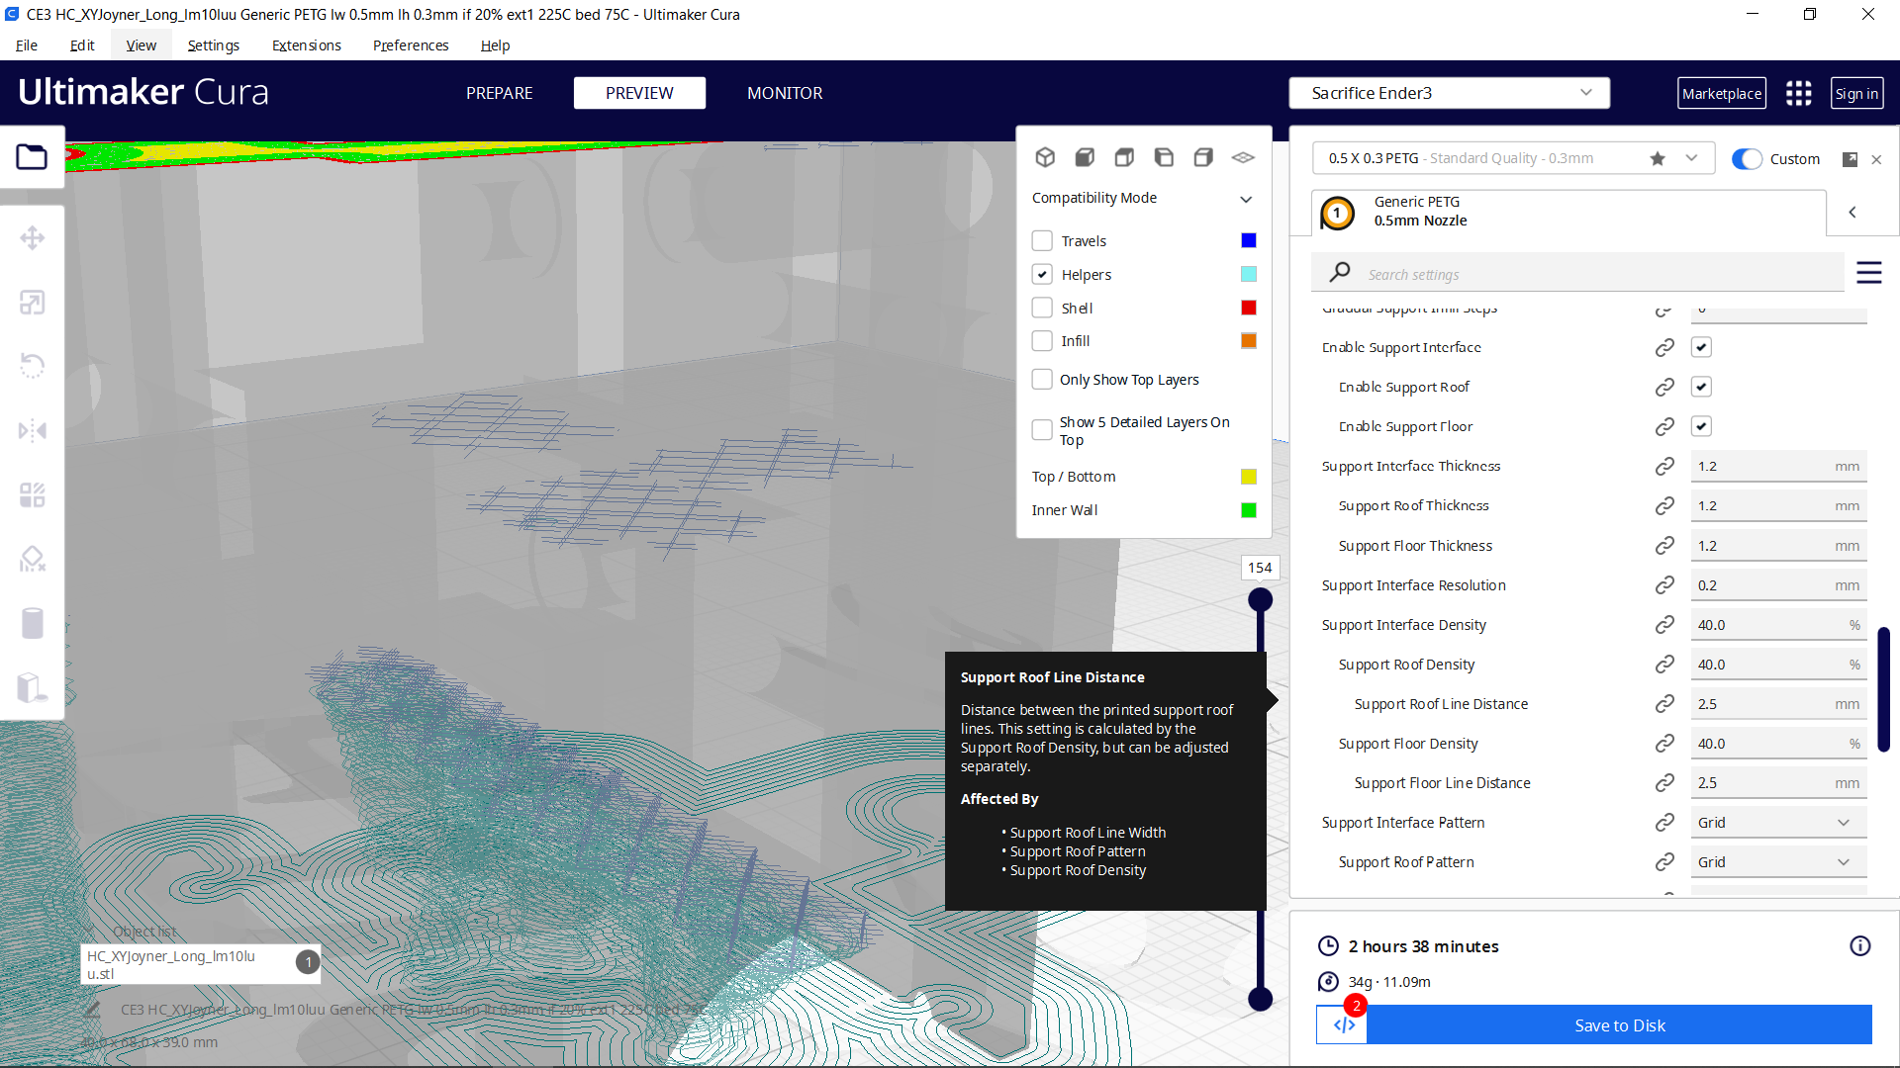
Task: Enable the Travels visibility checkbox
Action: point(1042,240)
